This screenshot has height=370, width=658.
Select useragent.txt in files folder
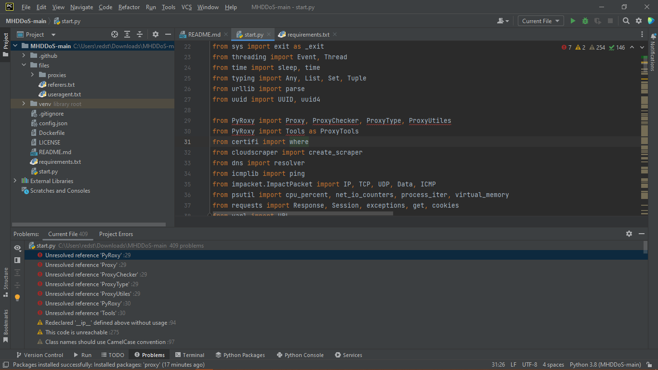(x=64, y=94)
